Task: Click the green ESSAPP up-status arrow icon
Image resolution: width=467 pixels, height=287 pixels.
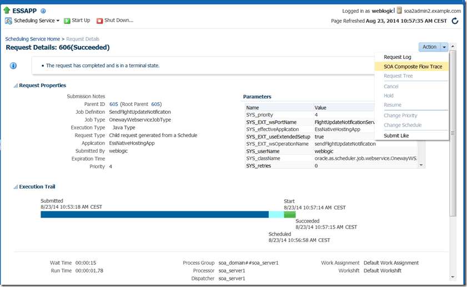Action: 7,10
